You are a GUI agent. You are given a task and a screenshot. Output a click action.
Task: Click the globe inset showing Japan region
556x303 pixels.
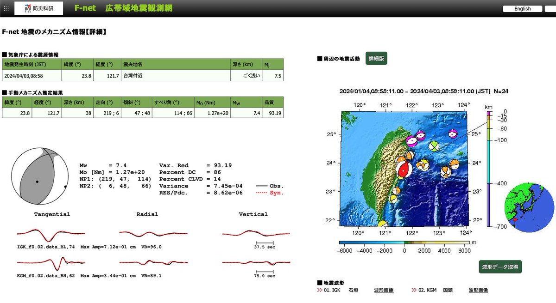[530, 208]
